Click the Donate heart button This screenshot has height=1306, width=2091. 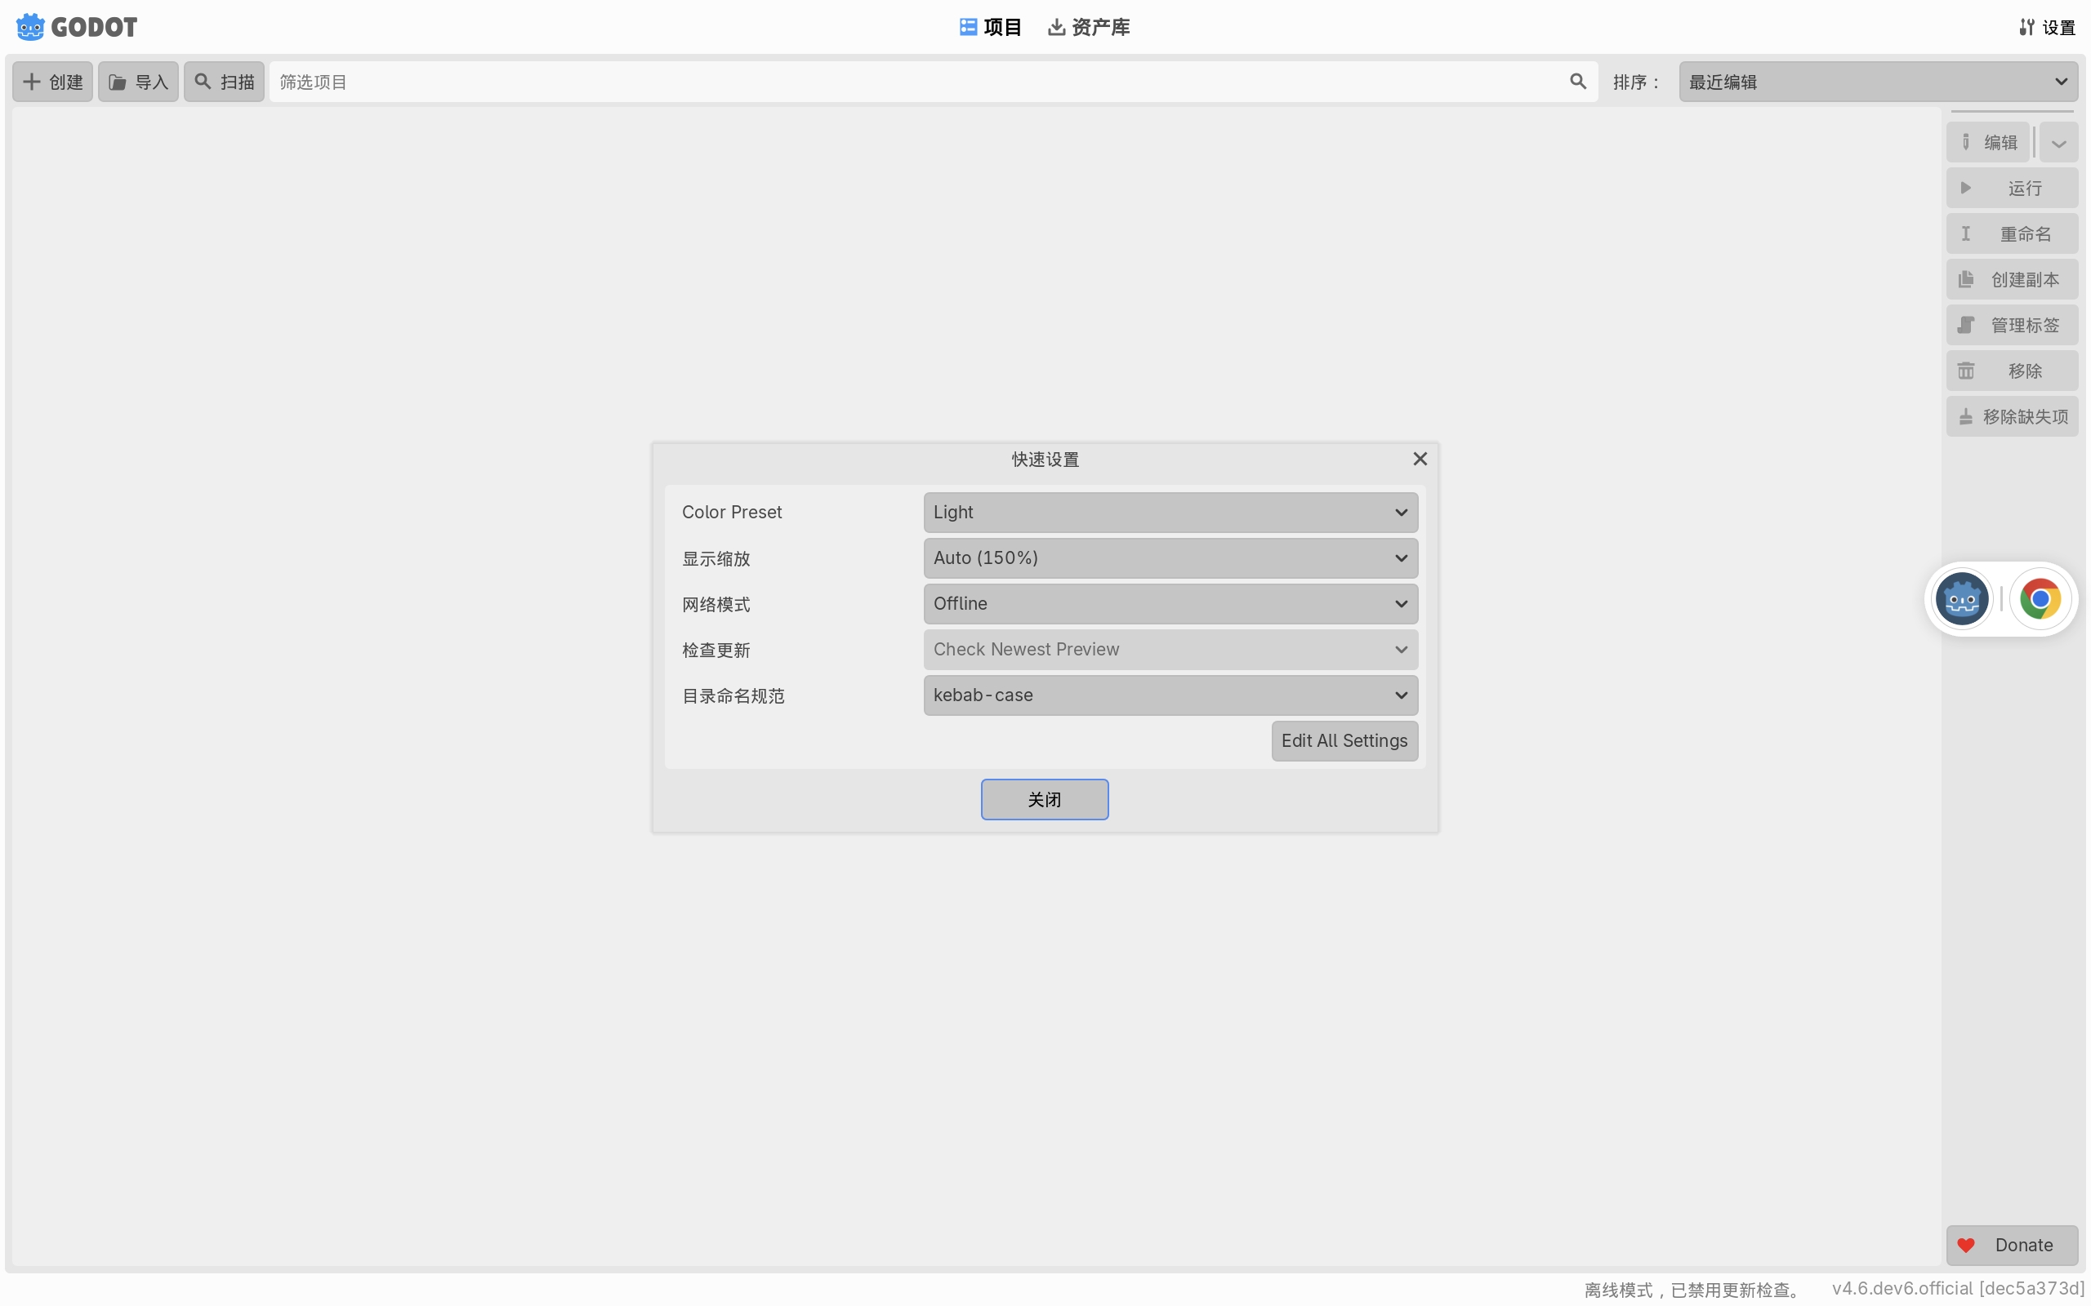point(2011,1245)
